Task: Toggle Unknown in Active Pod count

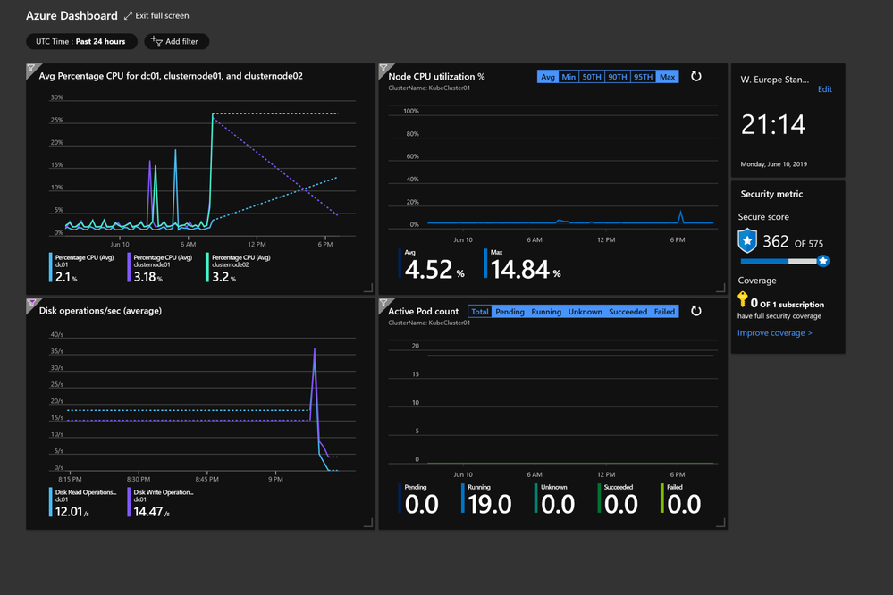Action: click(585, 312)
